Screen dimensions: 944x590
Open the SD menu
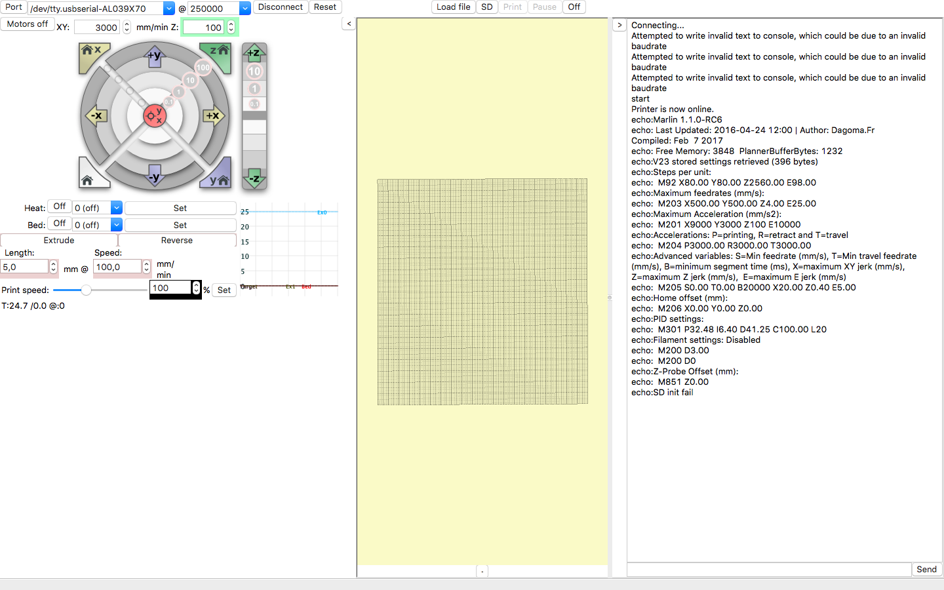486,7
